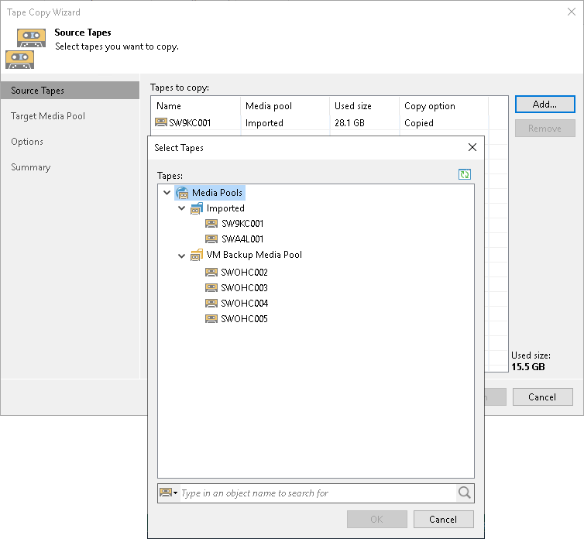Go to the Target Media Pool step
Viewport: 584px width, 539px height.
48,116
